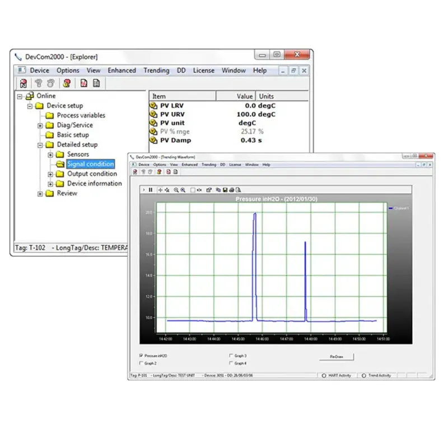Resume the chart with the play arrow
This screenshot has height=448, width=448.
coord(144,190)
